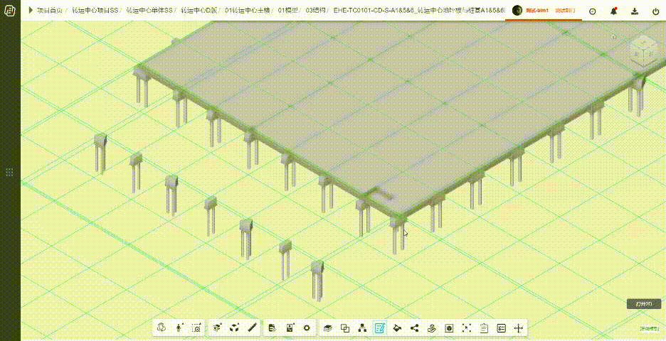Image resolution: width=666 pixels, height=341 pixels.
Task: Navigate to 03结构 breadcrumb item
Action: tap(316, 11)
